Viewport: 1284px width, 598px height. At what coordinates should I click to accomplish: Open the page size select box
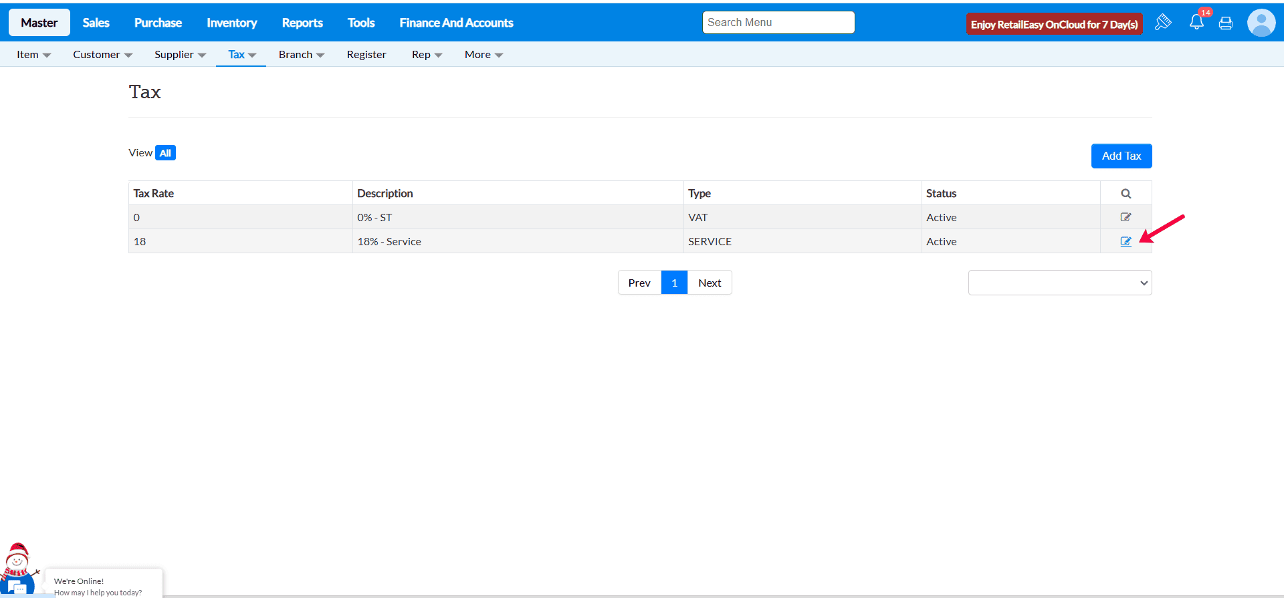1059,283
